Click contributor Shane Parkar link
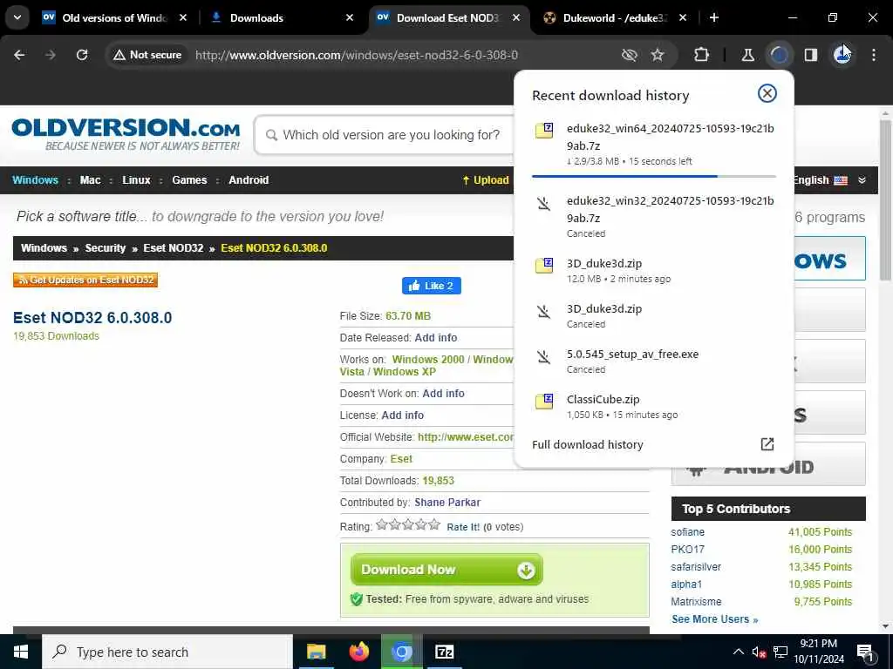The height and width of the screenshot is (669, 893). click(x=447, y=503)
